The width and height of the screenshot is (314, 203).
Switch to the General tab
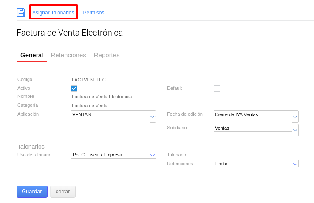(31, 55)
